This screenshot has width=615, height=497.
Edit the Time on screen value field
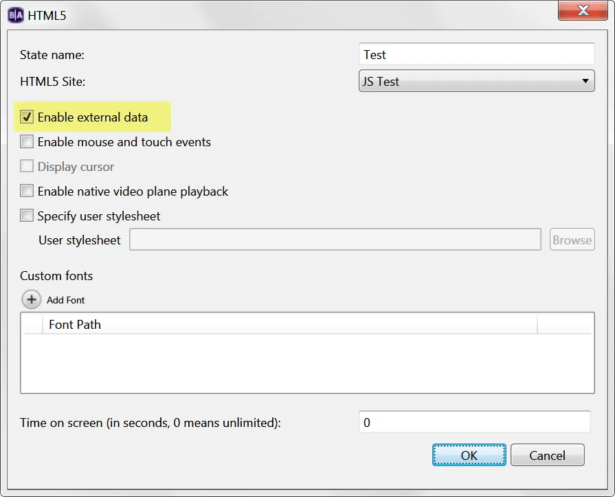pos(475,422)
